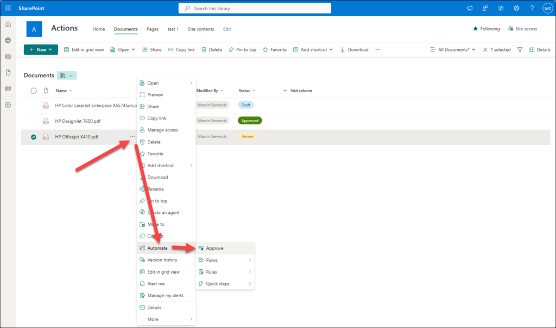Open the help question mark icon
The width and height of the screenshot is (556, 328).
click(532, 8)
